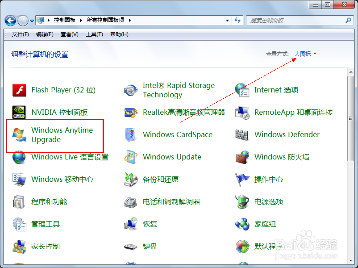358x268 pixels.
Task: Open RemoteApp 和桌面连接 icon
Action: coord(242,112)
